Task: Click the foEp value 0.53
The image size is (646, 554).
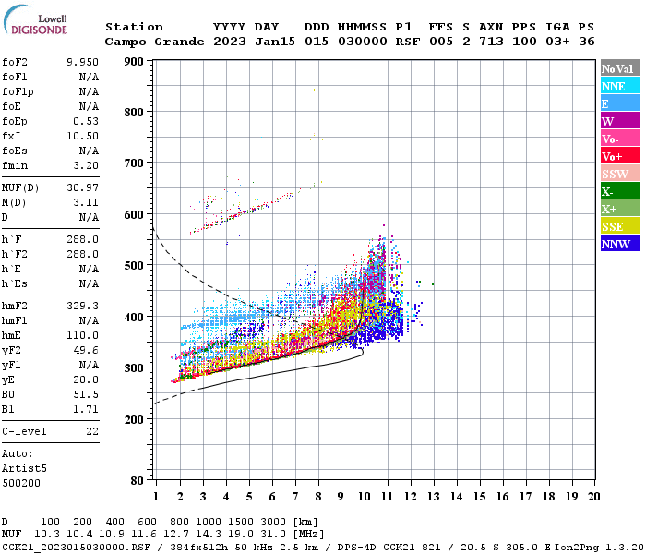Action: (x=86, y=121)
